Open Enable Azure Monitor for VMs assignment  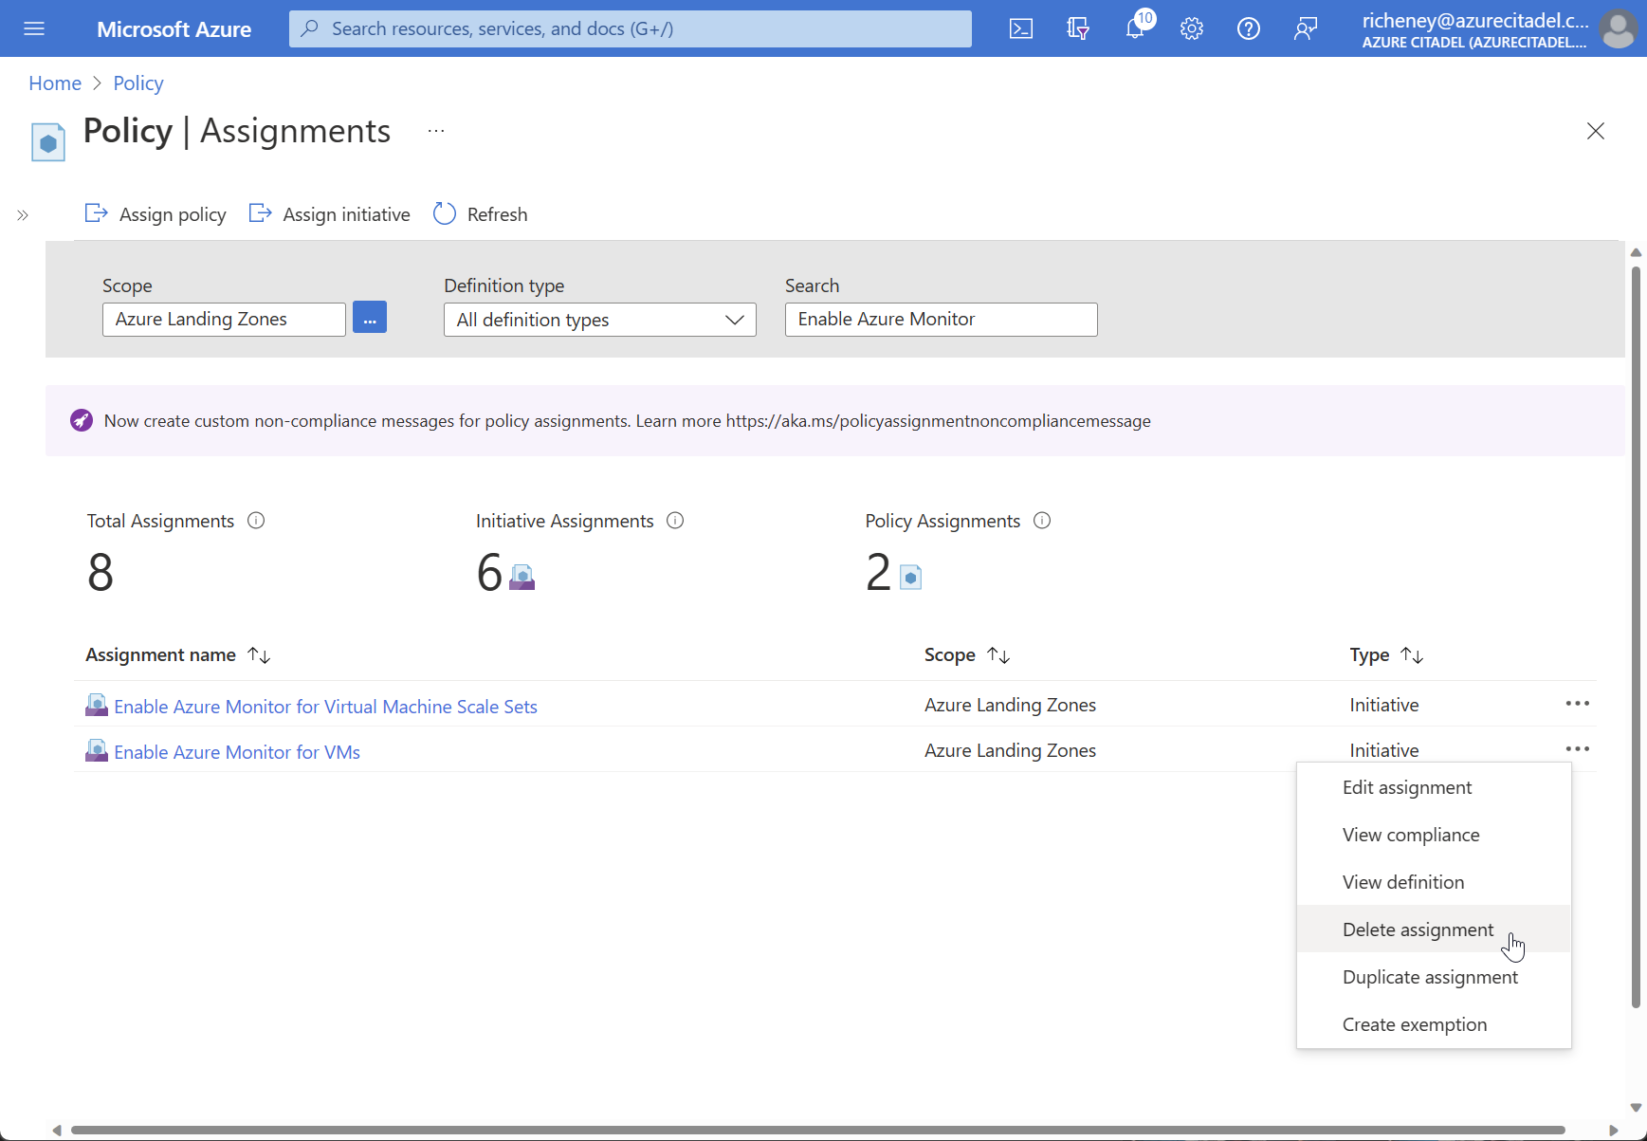[x=237, y=751]
